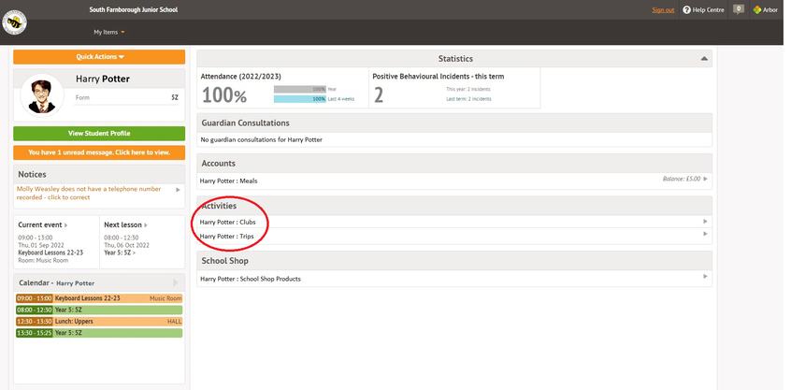Click the South Farnborough Junior School title
The height and width of the screenshot is (390, 791).
(133, 10)
